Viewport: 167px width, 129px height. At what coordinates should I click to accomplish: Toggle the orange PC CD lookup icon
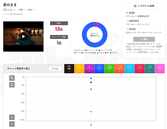pyautogui.click(x=119, y=69)
